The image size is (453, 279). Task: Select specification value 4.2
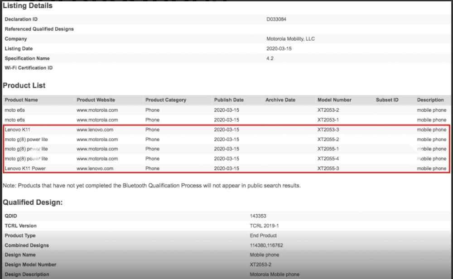coord(270,58)
